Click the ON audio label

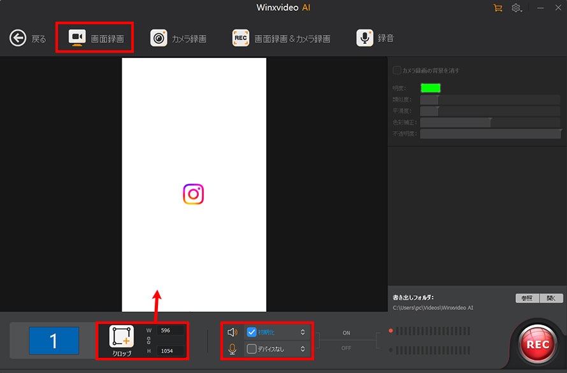tap(346, 333)
